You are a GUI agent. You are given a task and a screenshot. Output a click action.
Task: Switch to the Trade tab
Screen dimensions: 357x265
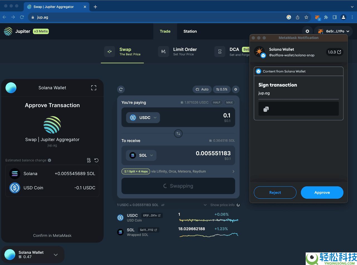(x=165, y=31)
